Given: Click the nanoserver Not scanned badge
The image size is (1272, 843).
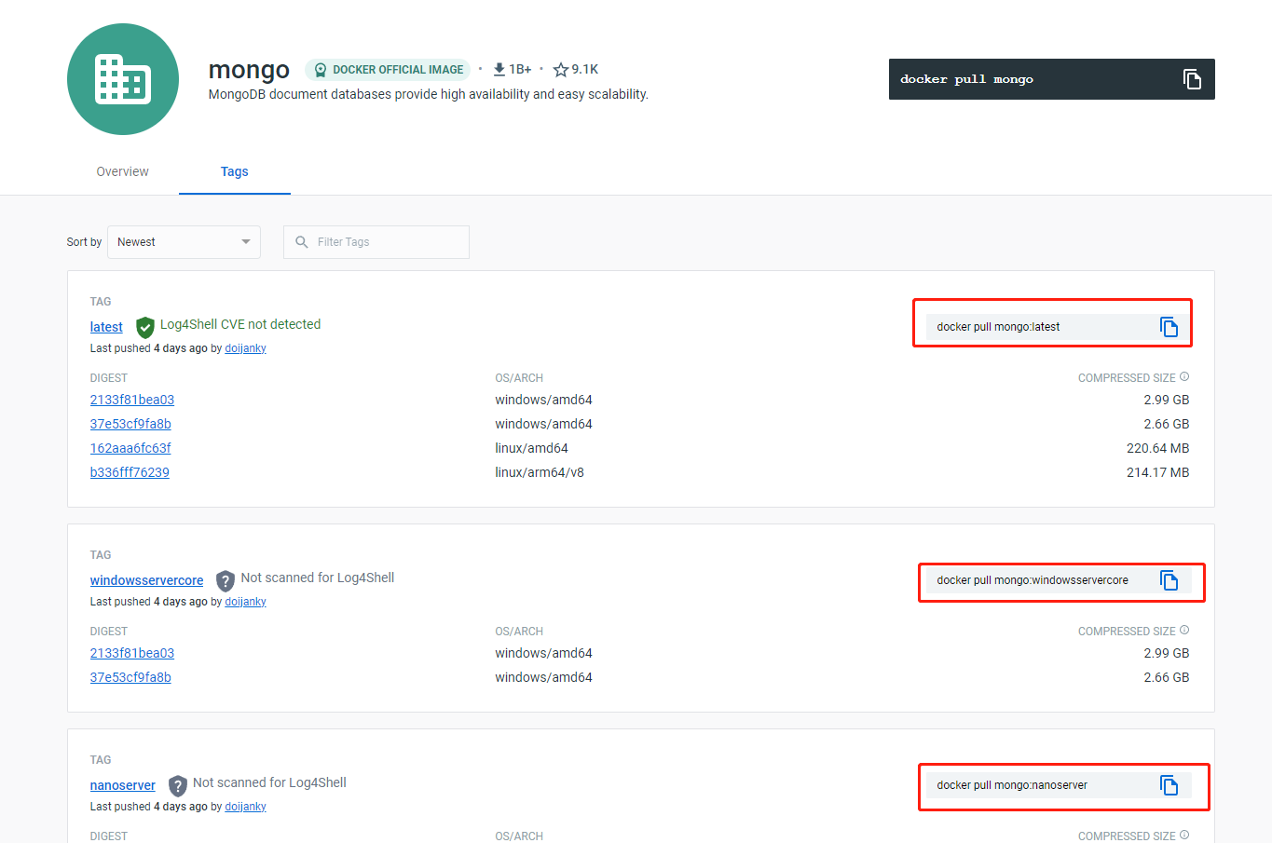Looking at the screenshot, I should click(x=177, y=784).
